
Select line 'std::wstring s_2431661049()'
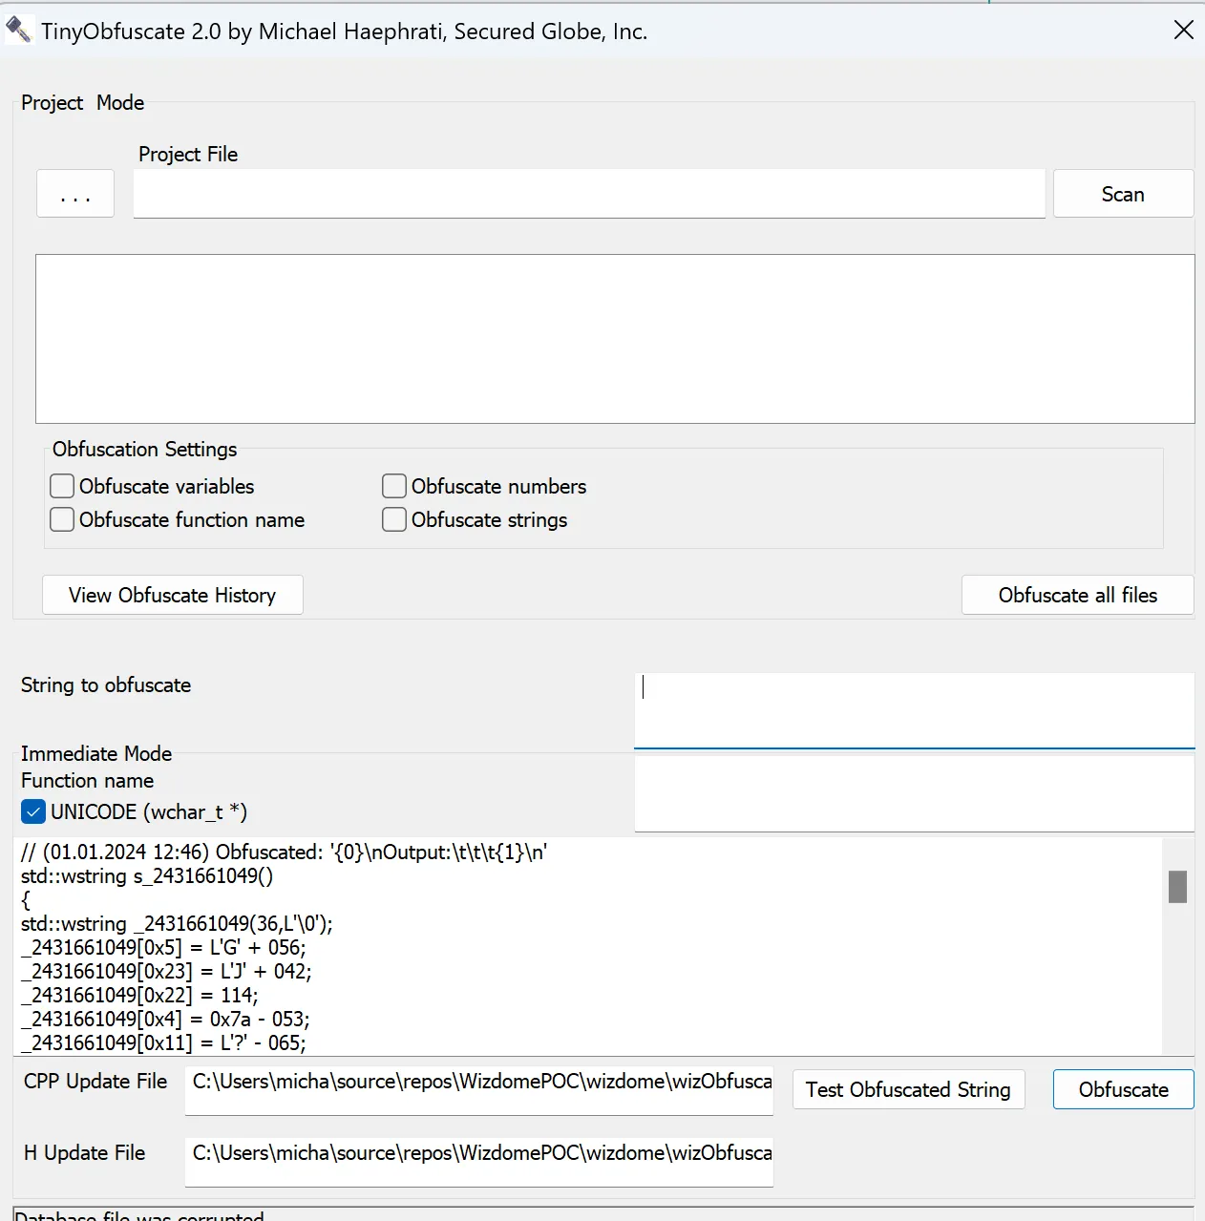(147, 875)
